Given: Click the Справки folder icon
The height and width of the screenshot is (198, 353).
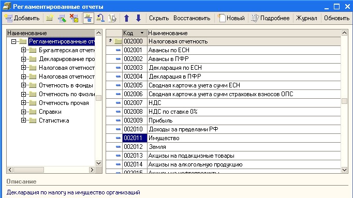Looking at the screenshot, I should pos(33,112).
